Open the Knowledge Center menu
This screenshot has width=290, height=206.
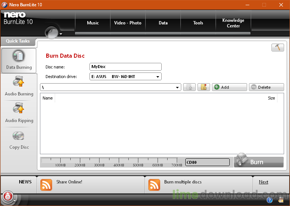(x=233, y=23)
